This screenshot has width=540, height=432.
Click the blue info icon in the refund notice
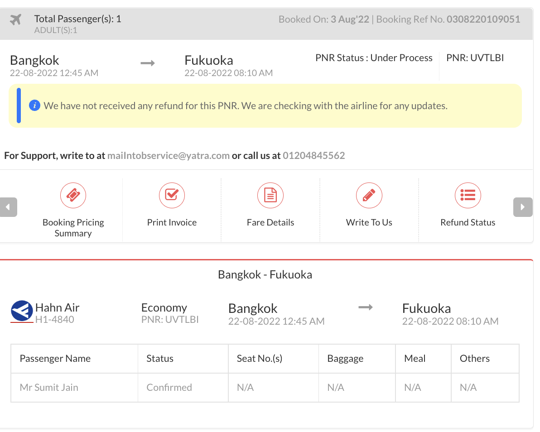34,106
